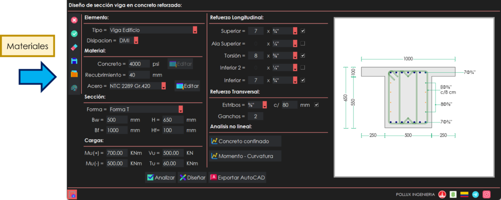Open the orange folder icon in sidebar
501x200 pixels.
click(74, 74)
